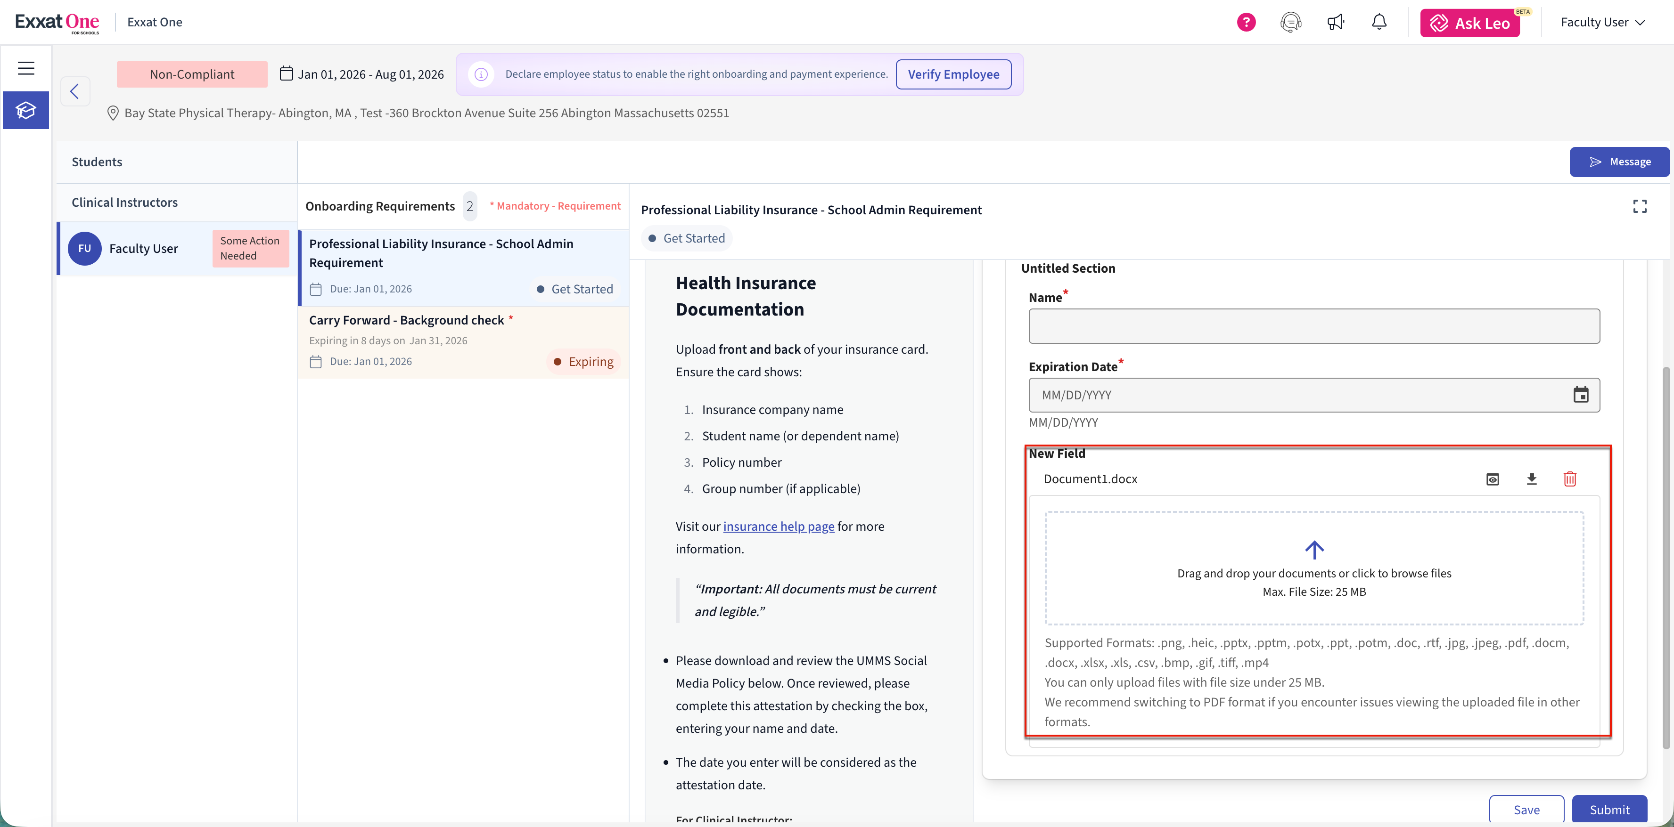Open the Expiration Date calendar picker
The width and height of the screenshot is (1674, 827).
click(x=1580, y=395)
